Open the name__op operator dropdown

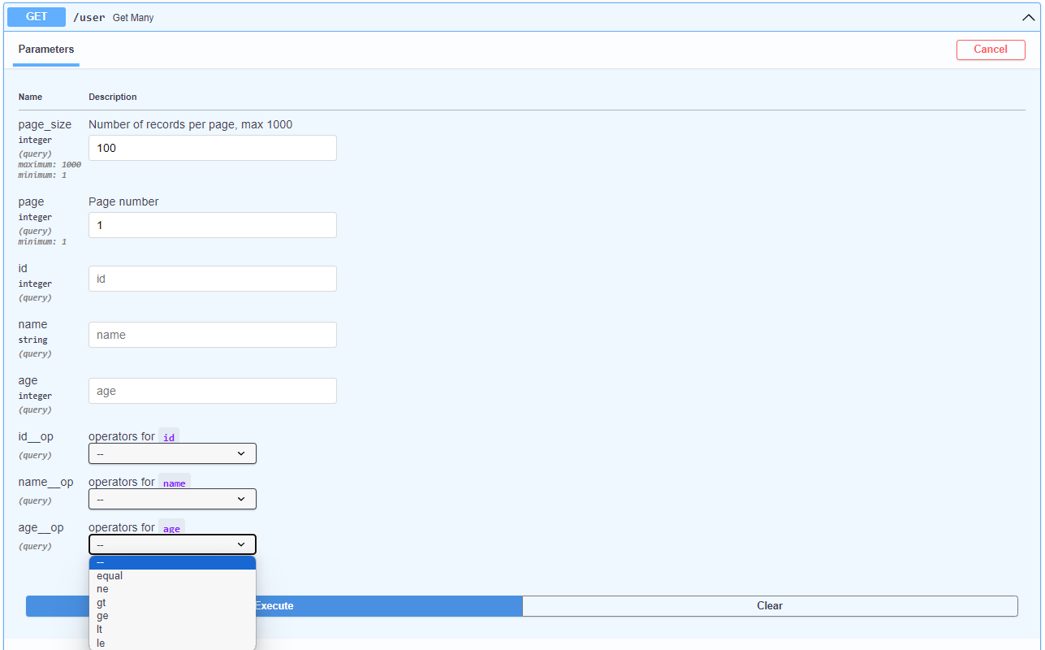point(172,499)
